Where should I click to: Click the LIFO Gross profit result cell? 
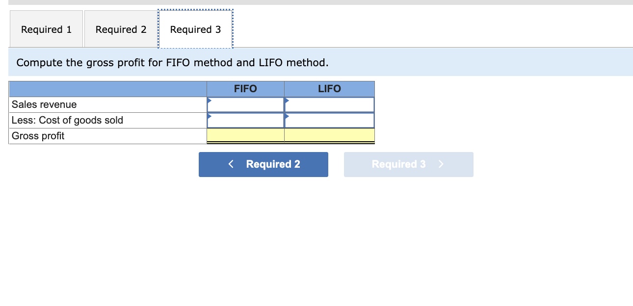(x=329, y=135)
